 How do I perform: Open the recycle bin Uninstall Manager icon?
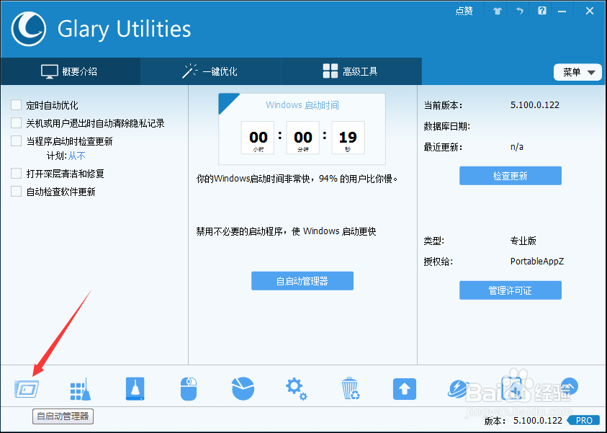point(351,388)
